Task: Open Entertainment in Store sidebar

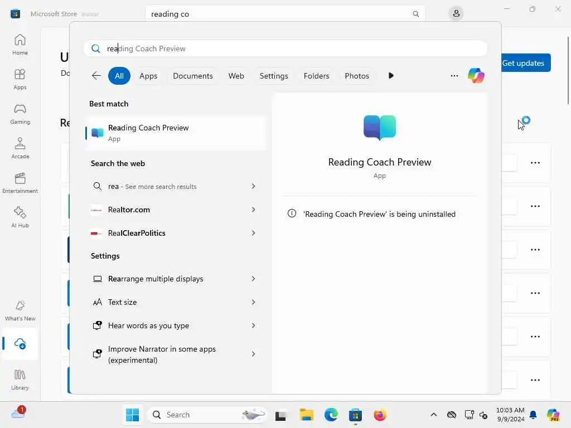Action: tap(20, 183)
